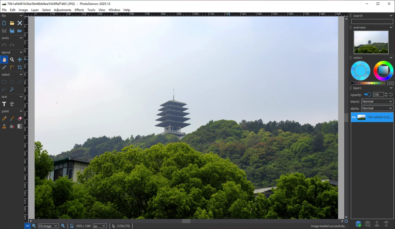This screenshot has height=229, width=395.
Task: Toggle visibility eye of the image layer
Action: click(354, 117)
